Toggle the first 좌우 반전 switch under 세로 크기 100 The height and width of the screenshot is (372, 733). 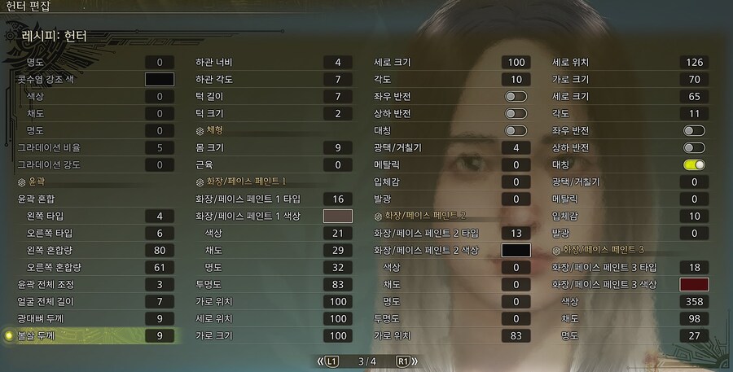point(516,96)
